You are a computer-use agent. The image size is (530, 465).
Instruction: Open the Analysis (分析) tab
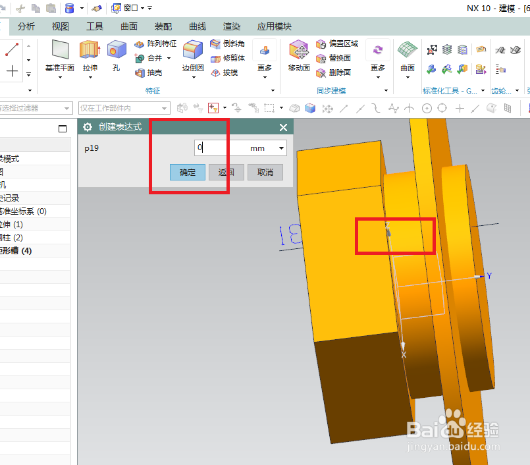26,26
